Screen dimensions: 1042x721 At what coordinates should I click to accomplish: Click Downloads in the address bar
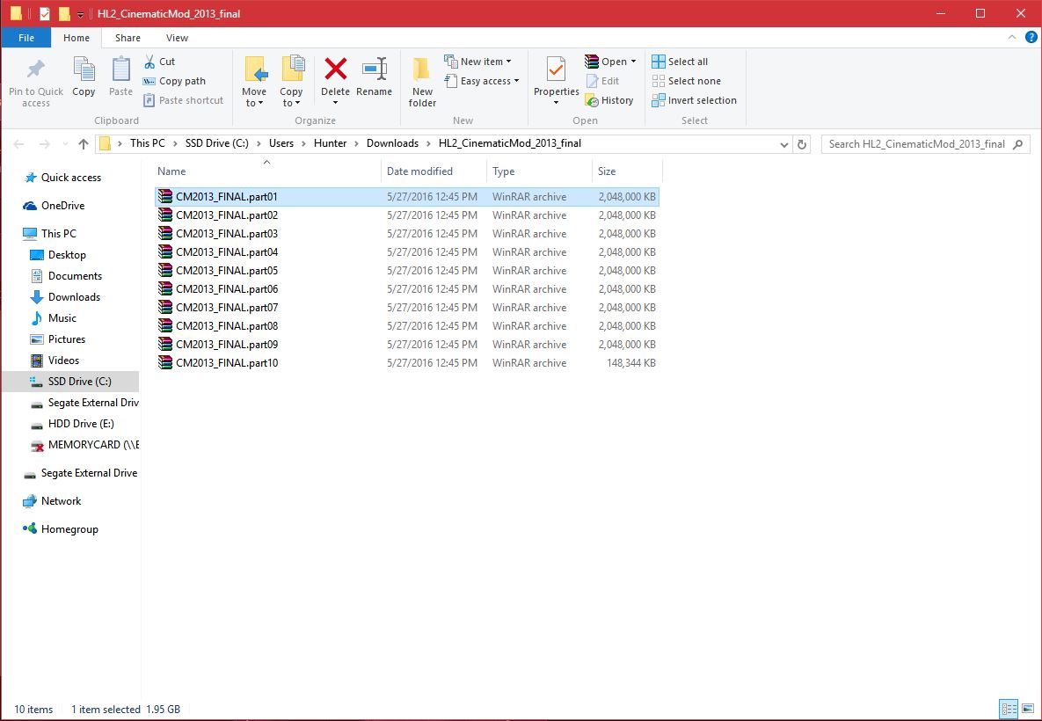coord(393,143)
